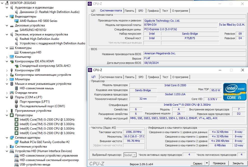Click the B75M-D3V motherboard model field
This screenshot has width=248, height=167.
180,25
